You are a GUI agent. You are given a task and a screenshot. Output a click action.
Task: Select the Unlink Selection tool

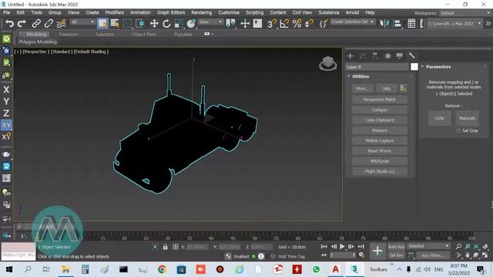(x=49, y=24)
